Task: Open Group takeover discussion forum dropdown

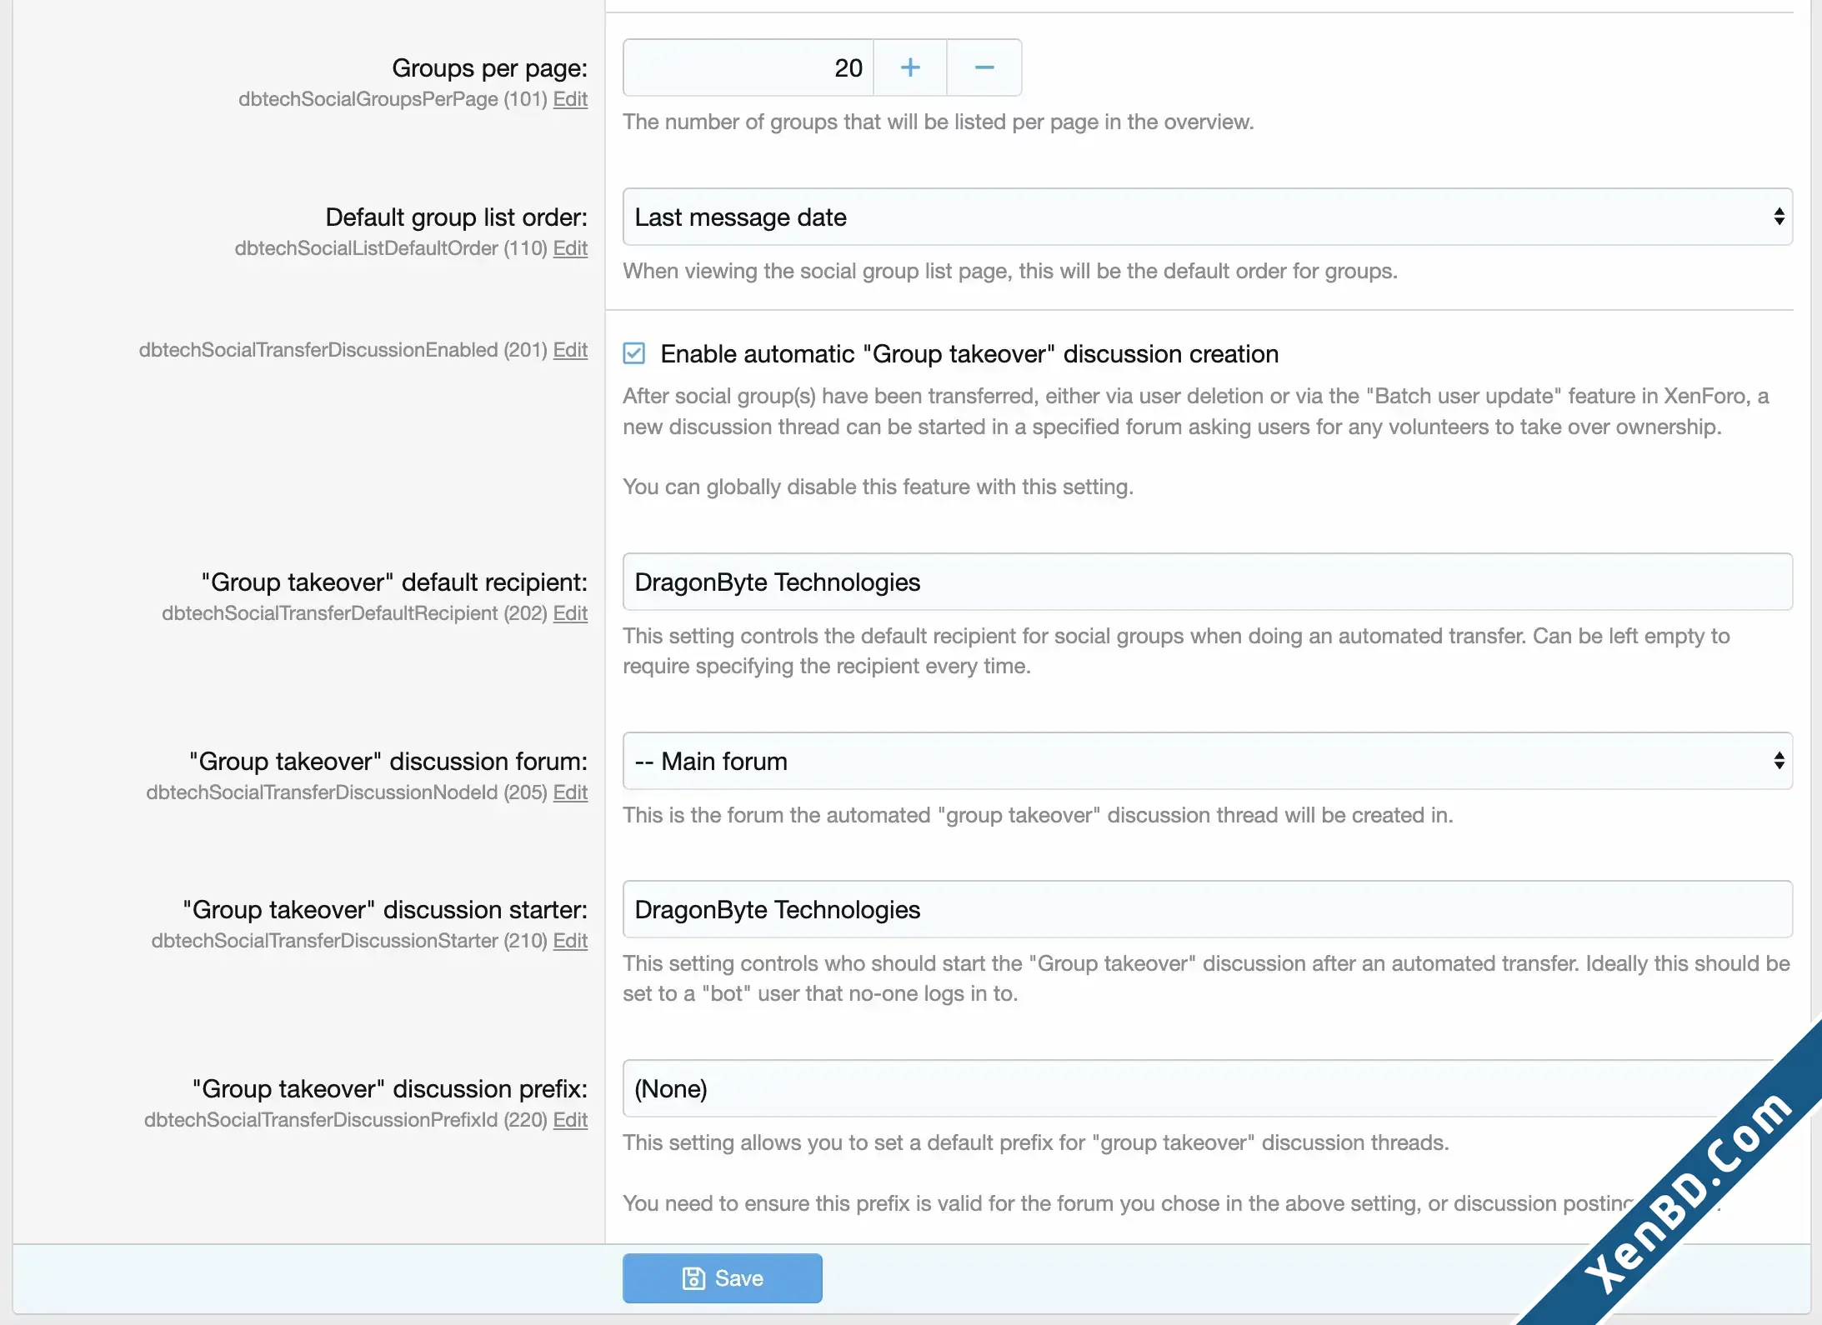Action: click(x=1208, y=761)
